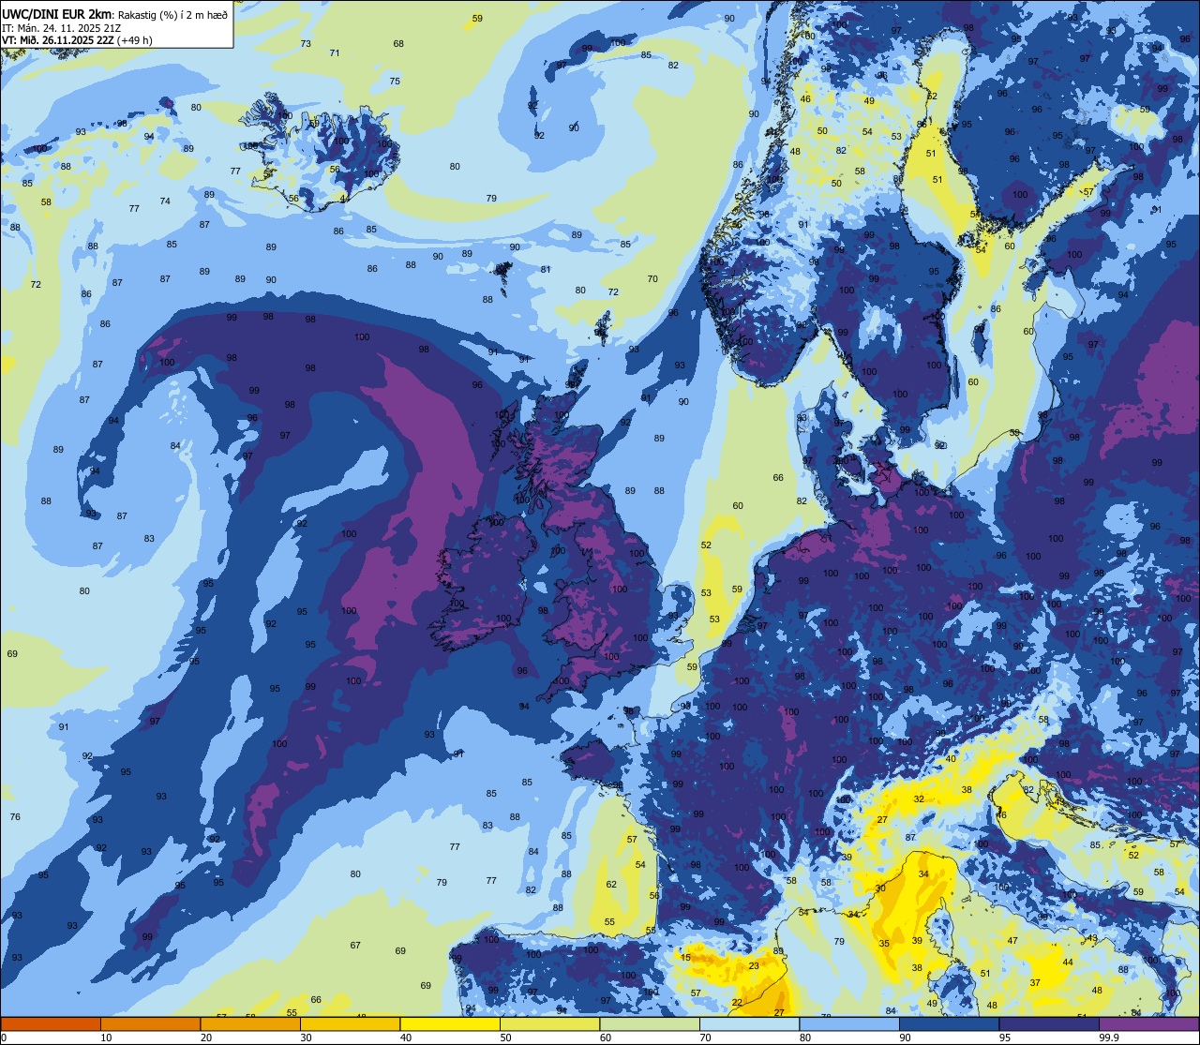This screenshot has width=1200, height=1045.
Task: Select the bright yellow 40–50 legend segment
Action: 450,1024
